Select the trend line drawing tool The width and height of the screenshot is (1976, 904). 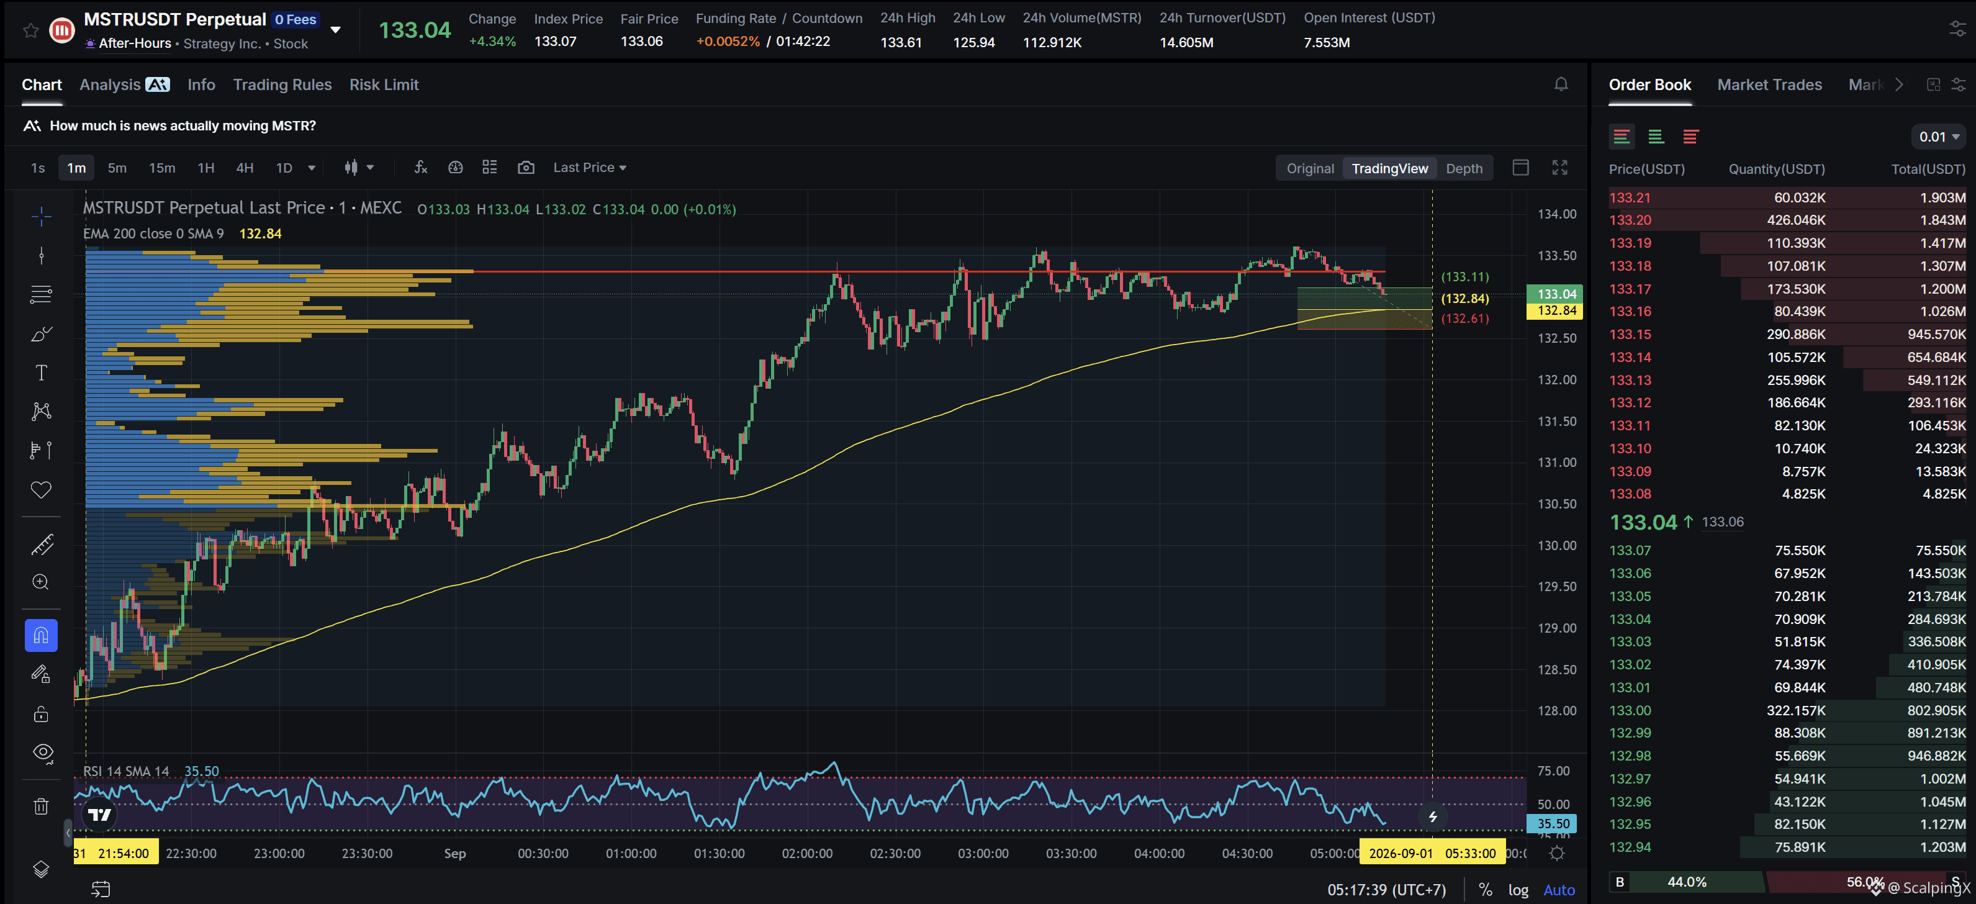tap(42, 256)
